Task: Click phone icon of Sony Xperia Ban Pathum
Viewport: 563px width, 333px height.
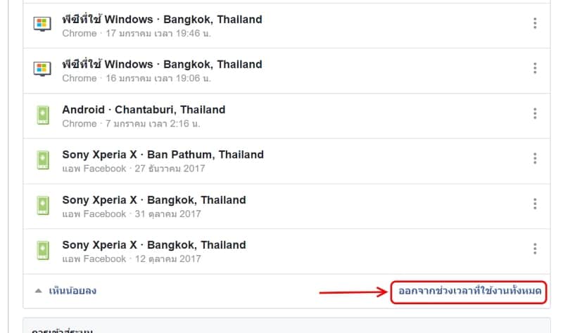Action: tap(42, 161)
